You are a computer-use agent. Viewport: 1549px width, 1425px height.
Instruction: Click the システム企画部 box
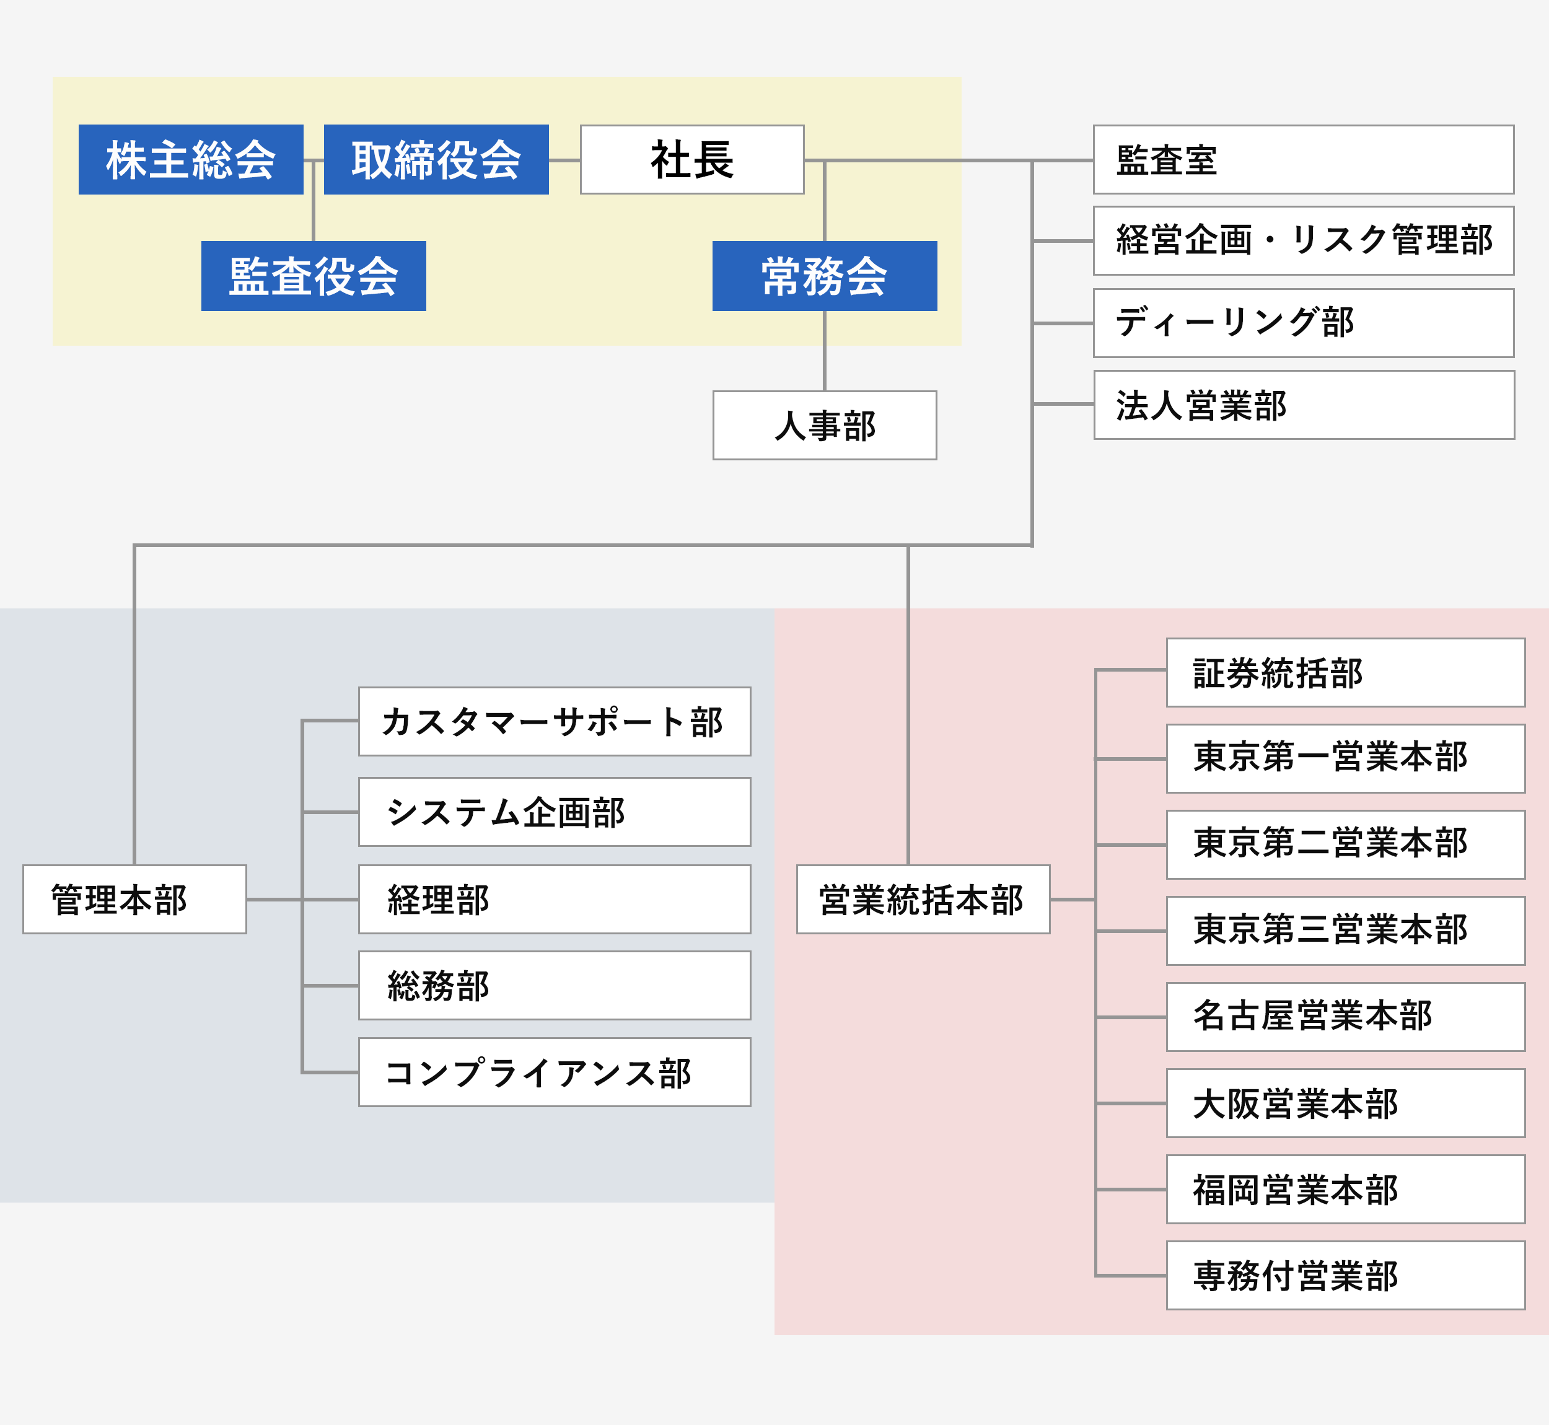553,812
